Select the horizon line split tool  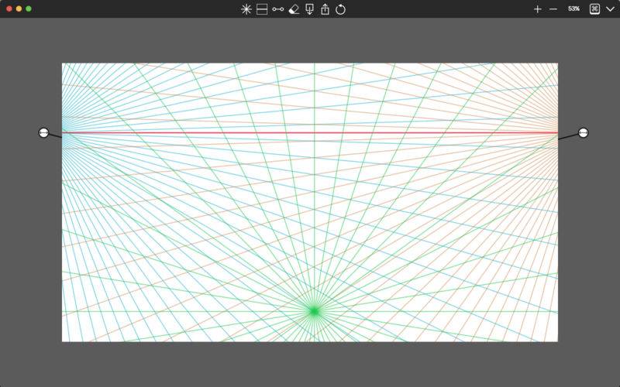262,9
